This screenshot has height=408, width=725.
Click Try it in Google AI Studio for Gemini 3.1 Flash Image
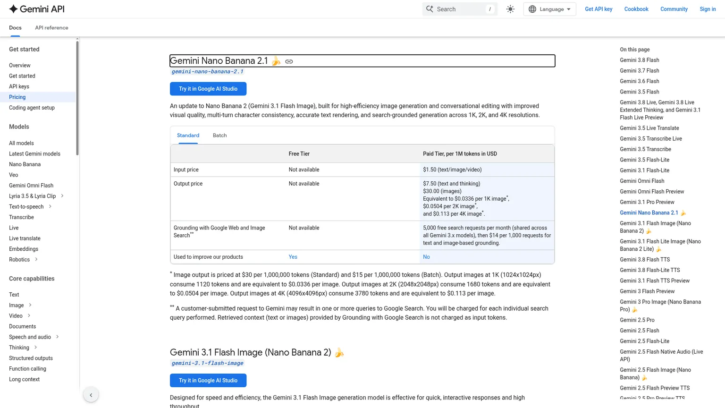[x=208, y=380]
